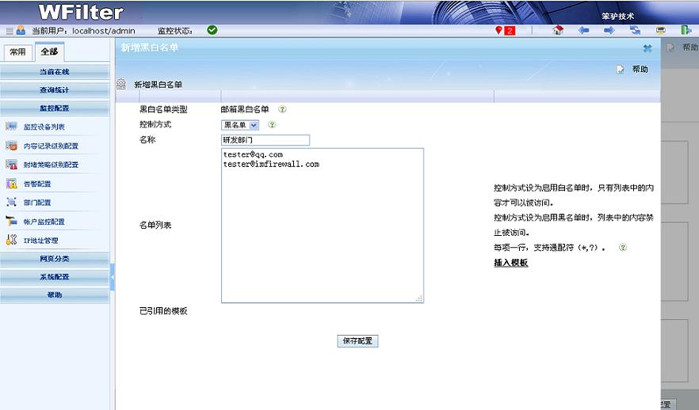This screenshot has width=699, height=410.
Task: Collapse the 监控配置 sidebar section
Action: [x=55, y=108]
